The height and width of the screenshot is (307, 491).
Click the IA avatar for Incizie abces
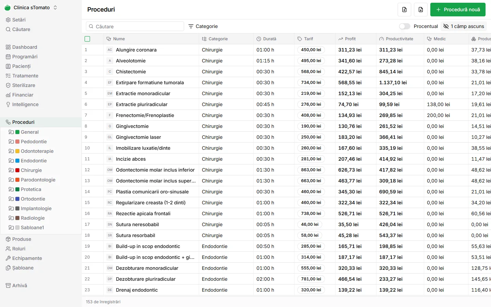(110, 159)
